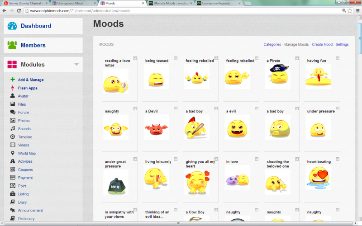Screen dimensions: 362x226
Task: Check the 'a Pirate' mood checkbox
Action: (x=297, y=58)
